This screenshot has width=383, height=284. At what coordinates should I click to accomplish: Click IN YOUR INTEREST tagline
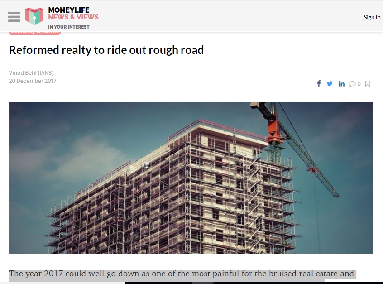[x=69, y=27]
